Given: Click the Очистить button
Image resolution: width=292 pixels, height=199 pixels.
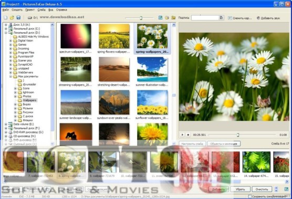Looking at the screenshot, I should [x=262, y=190].
